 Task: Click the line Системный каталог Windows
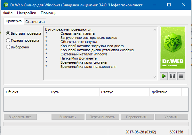84,54
